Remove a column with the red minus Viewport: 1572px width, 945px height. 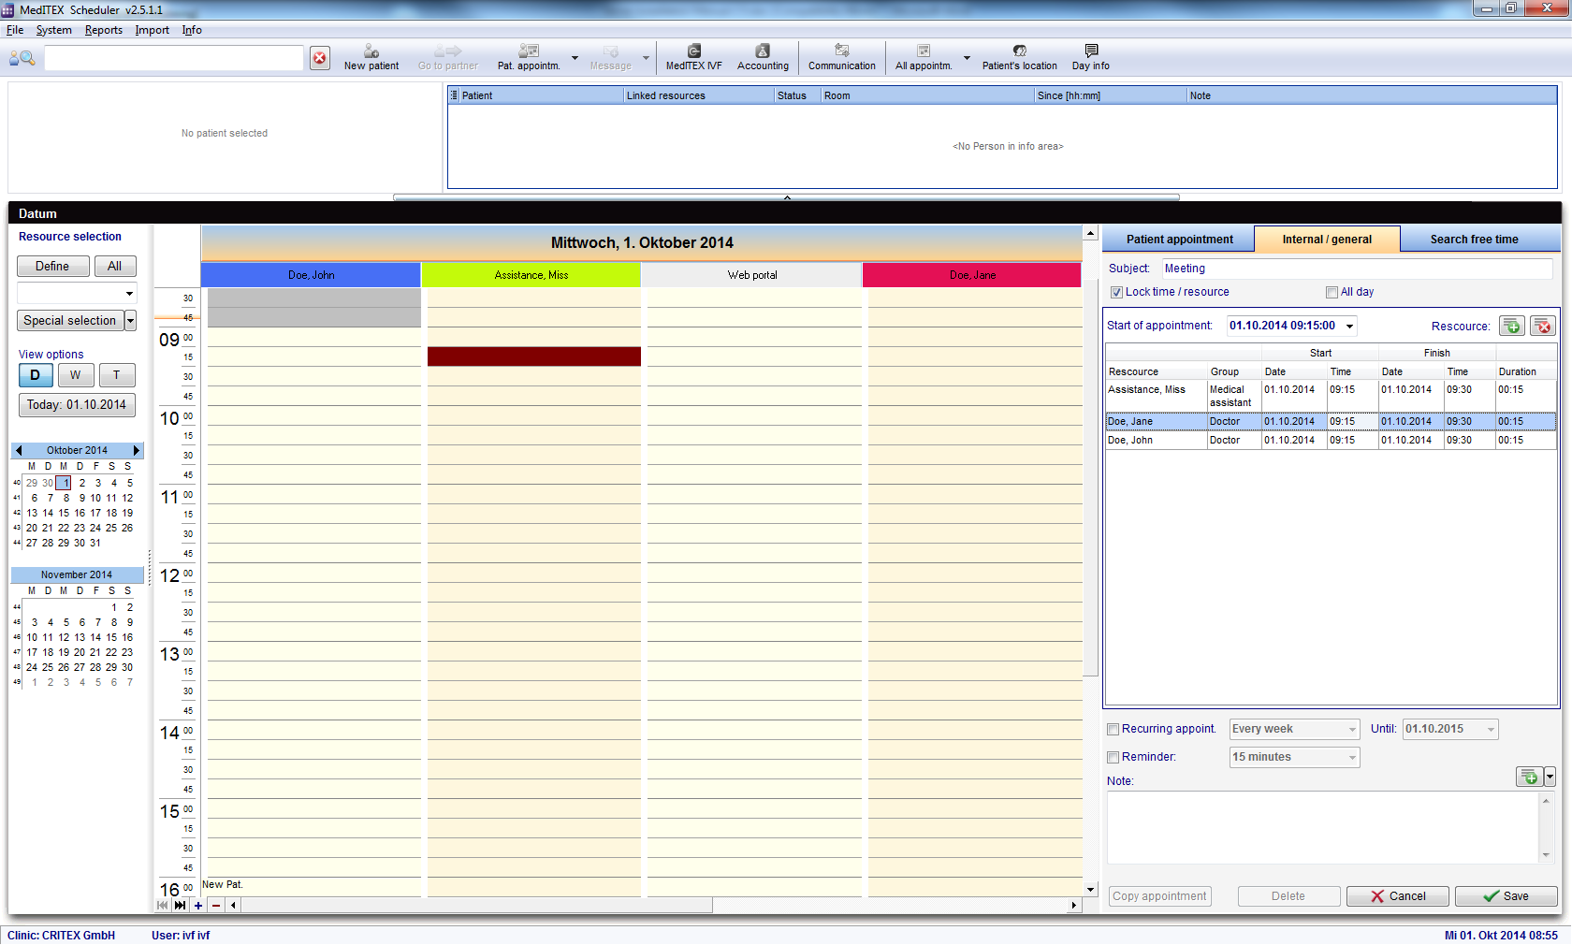216,905
